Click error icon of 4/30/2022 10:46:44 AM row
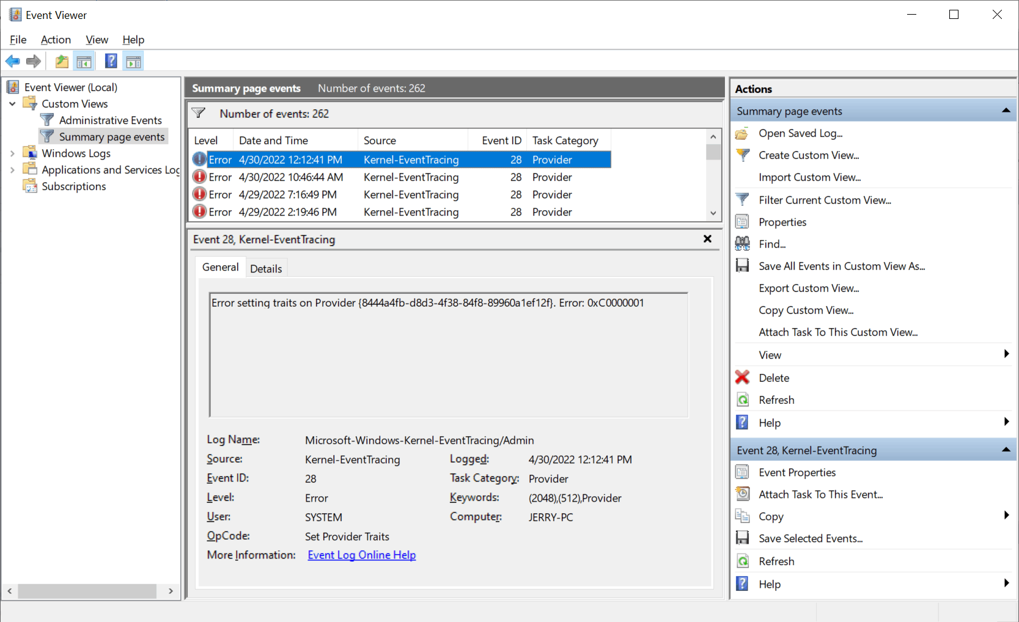The width and height of the screenshot is (1019, 622). pyautogui.click(x=199, y=177)
